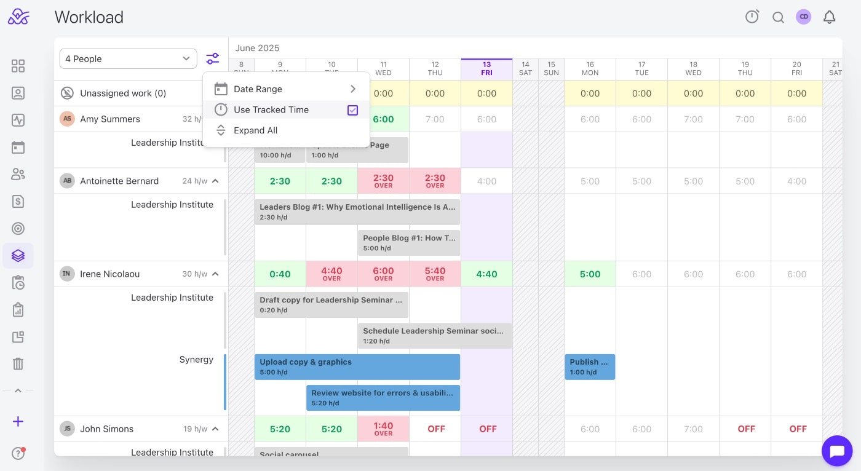Collapse Irene Nicolaou's task list
Viewport: 861px width, 471px height.
tap(215, 274)
